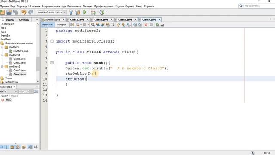Click the Open Project toolbar icon
Viewport: 275px width, 155px height.
click(9, 12)
